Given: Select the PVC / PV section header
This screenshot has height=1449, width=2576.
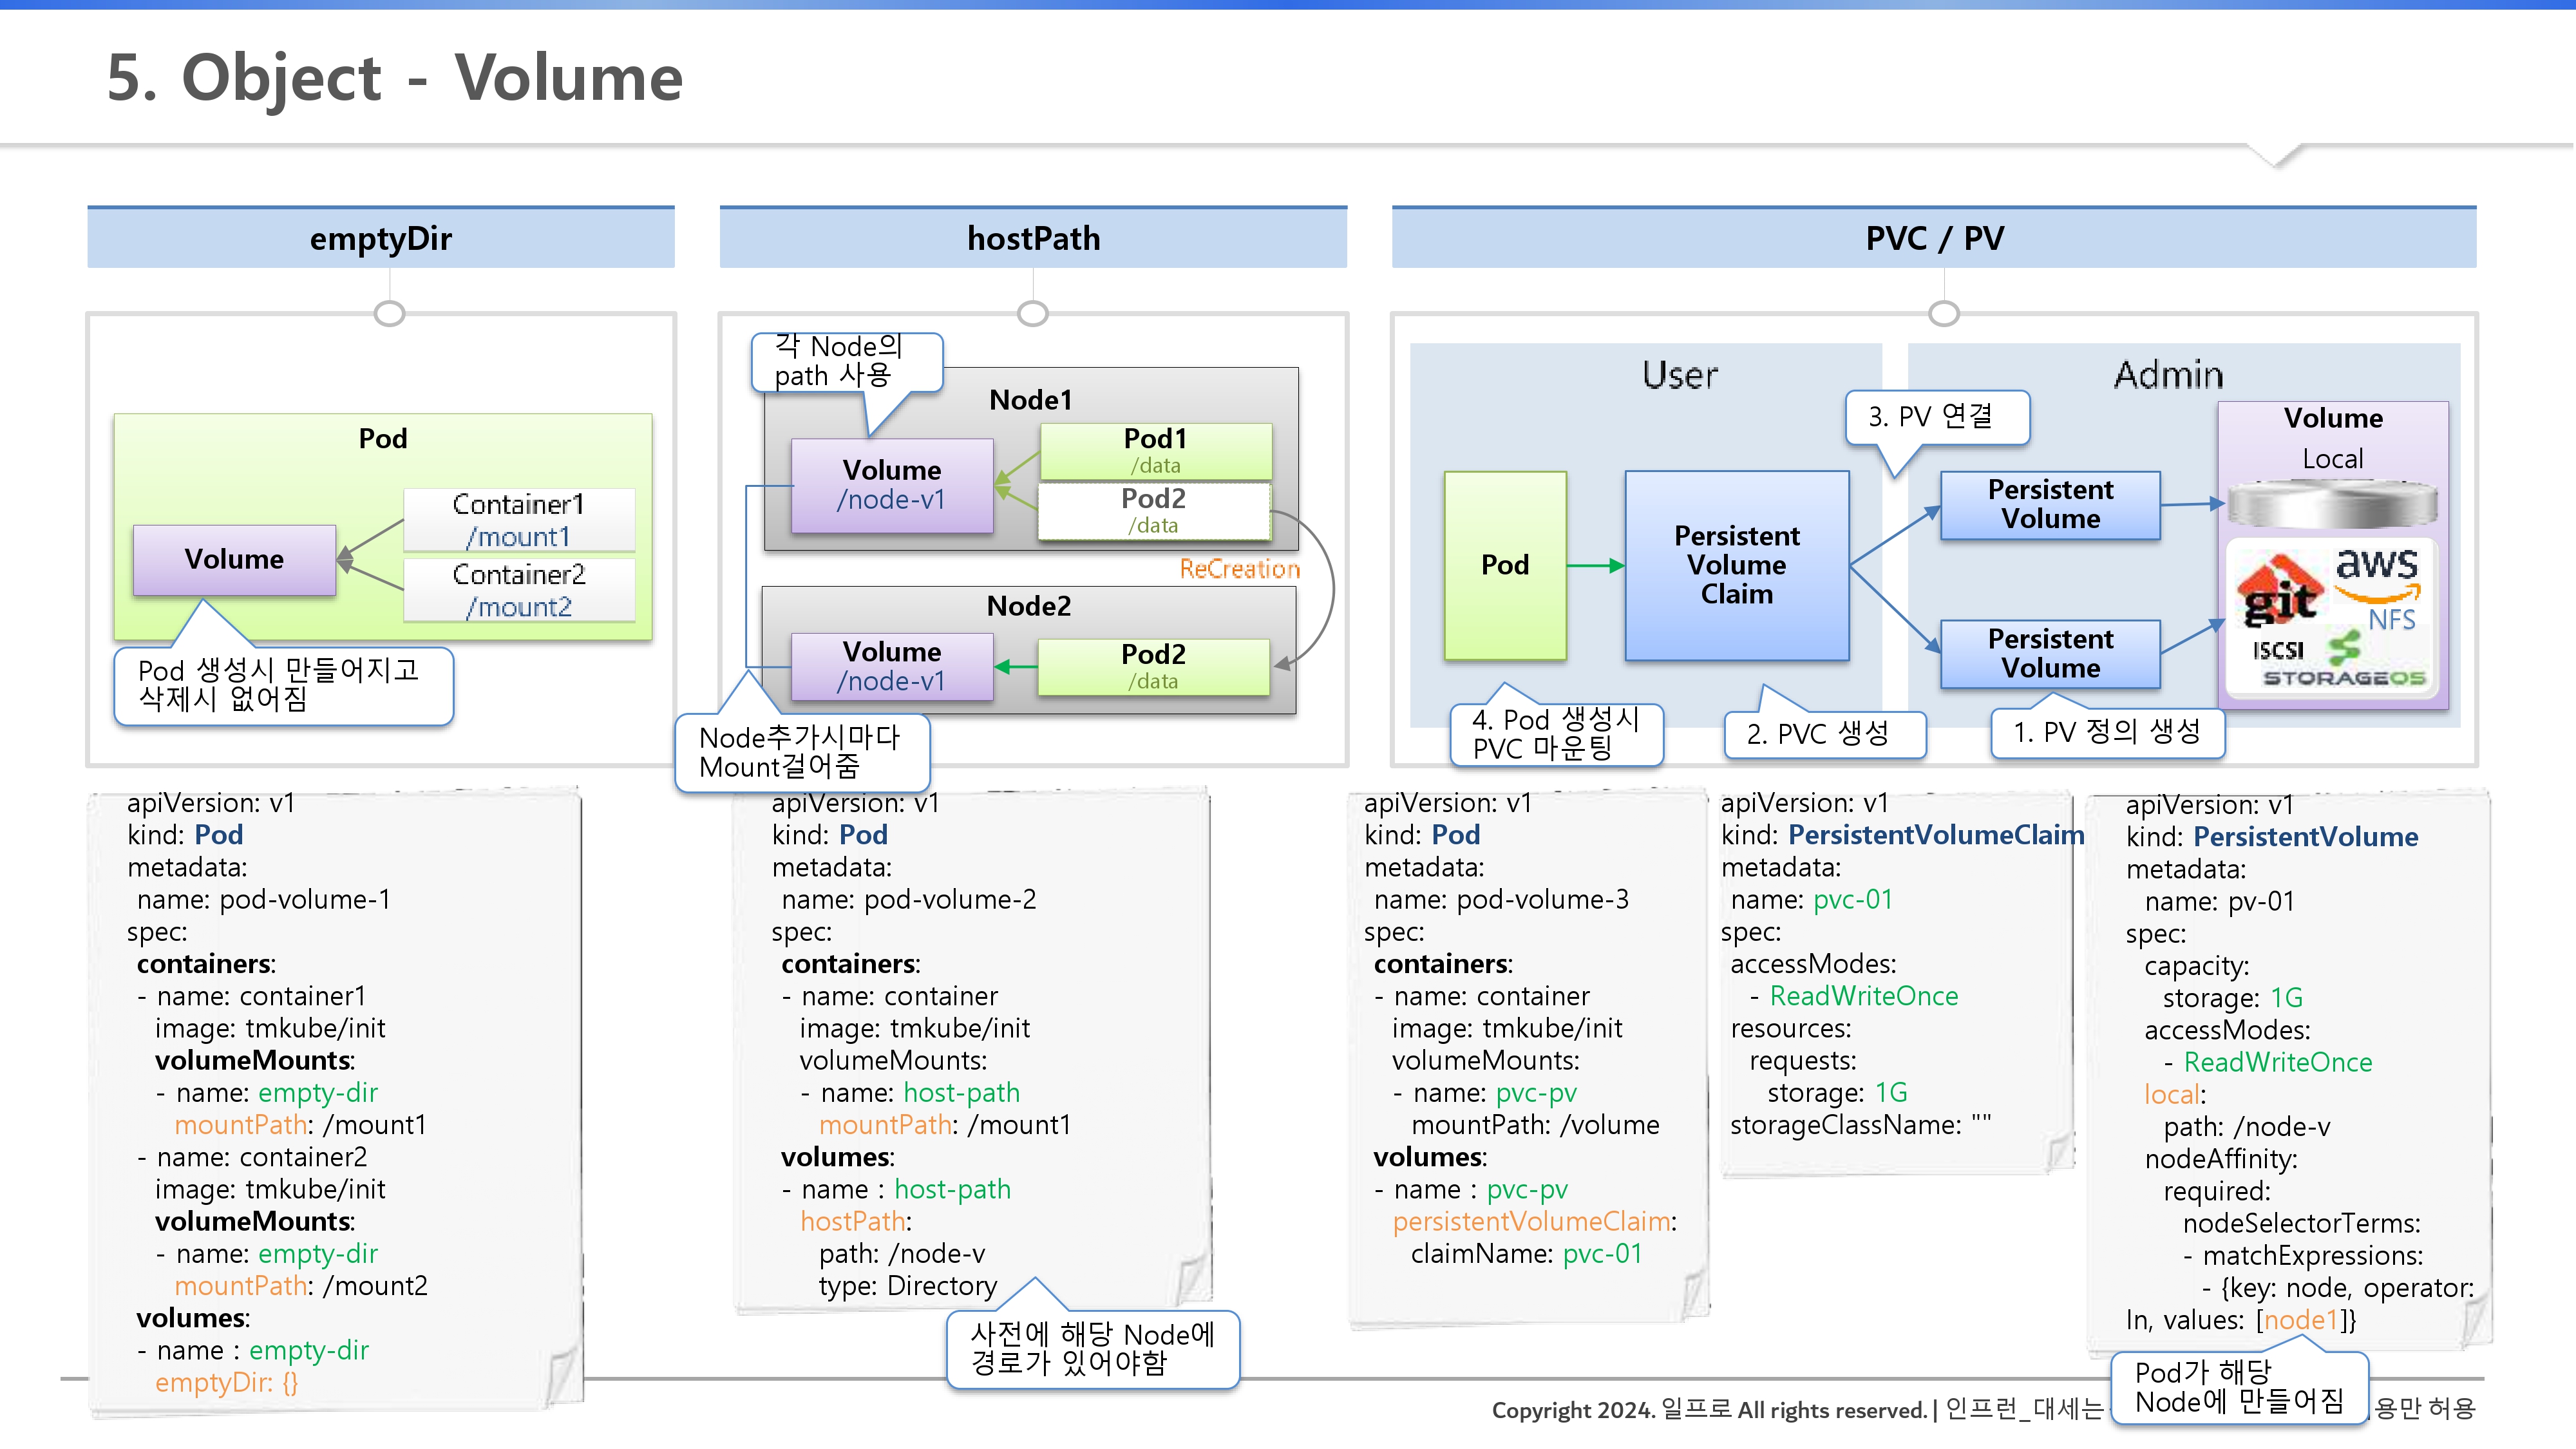Looking at the screenshot, I should pos(1933,239).
